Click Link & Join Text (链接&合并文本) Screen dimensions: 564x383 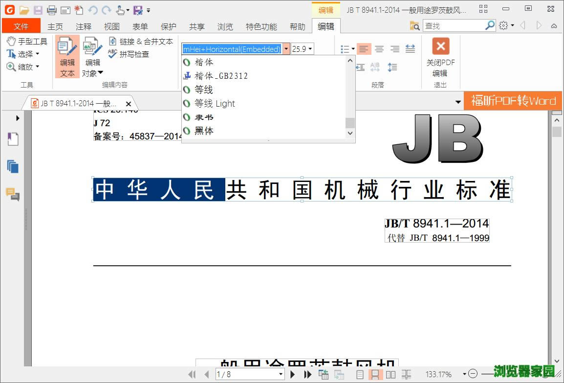(141, 42)
